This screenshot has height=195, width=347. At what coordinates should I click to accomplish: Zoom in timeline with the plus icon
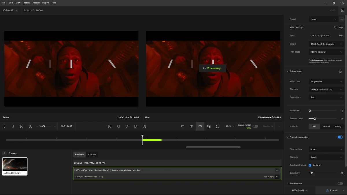click(x=55, y=126)
